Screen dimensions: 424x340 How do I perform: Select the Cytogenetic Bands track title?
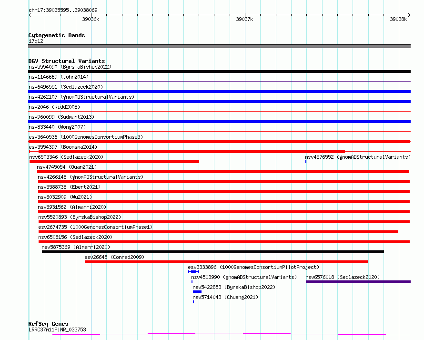[x=57, y=35]
